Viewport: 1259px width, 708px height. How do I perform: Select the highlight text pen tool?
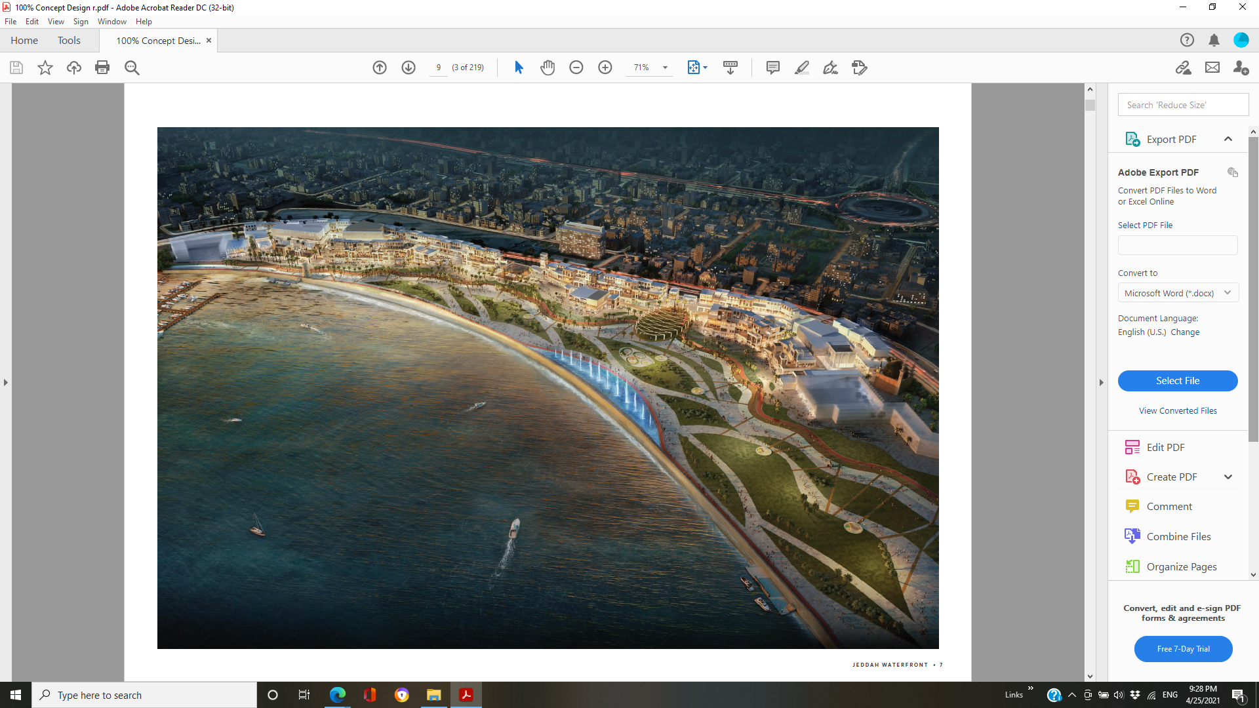coord(802,68)
